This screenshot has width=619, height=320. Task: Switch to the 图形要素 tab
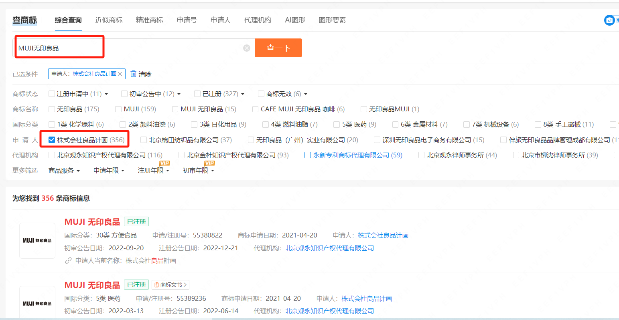click(332, 20)
